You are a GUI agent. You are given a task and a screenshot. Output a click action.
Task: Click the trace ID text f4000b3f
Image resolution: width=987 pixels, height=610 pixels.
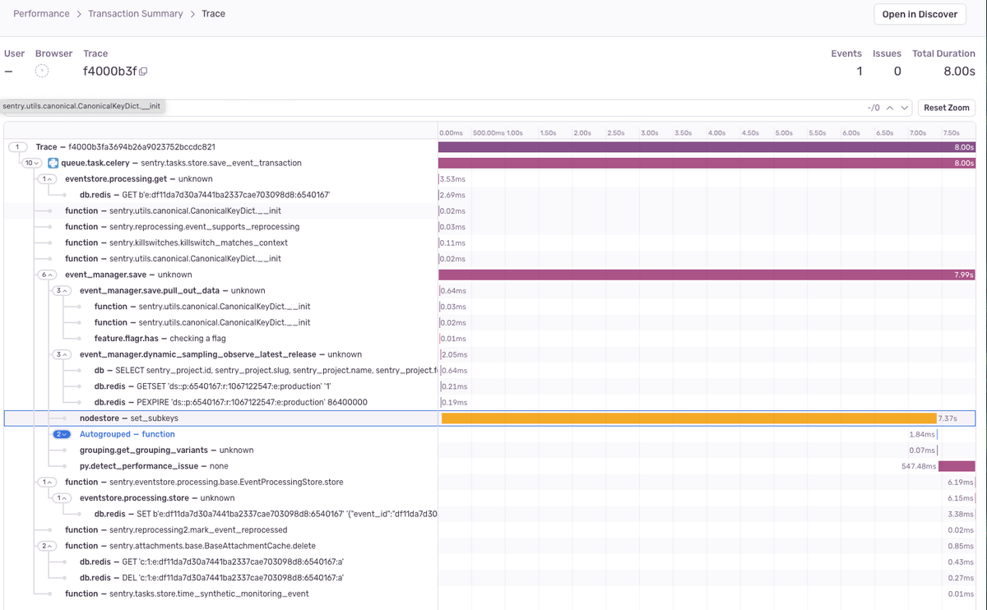tap(109, 72)
